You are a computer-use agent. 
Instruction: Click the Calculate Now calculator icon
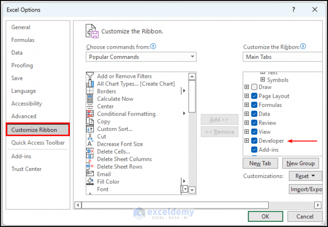pyautogui.click(x=90, y=99)
